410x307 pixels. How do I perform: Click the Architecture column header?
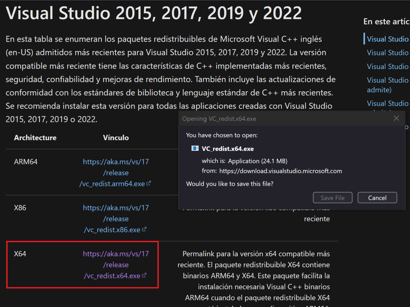click(x=35, y=137)
